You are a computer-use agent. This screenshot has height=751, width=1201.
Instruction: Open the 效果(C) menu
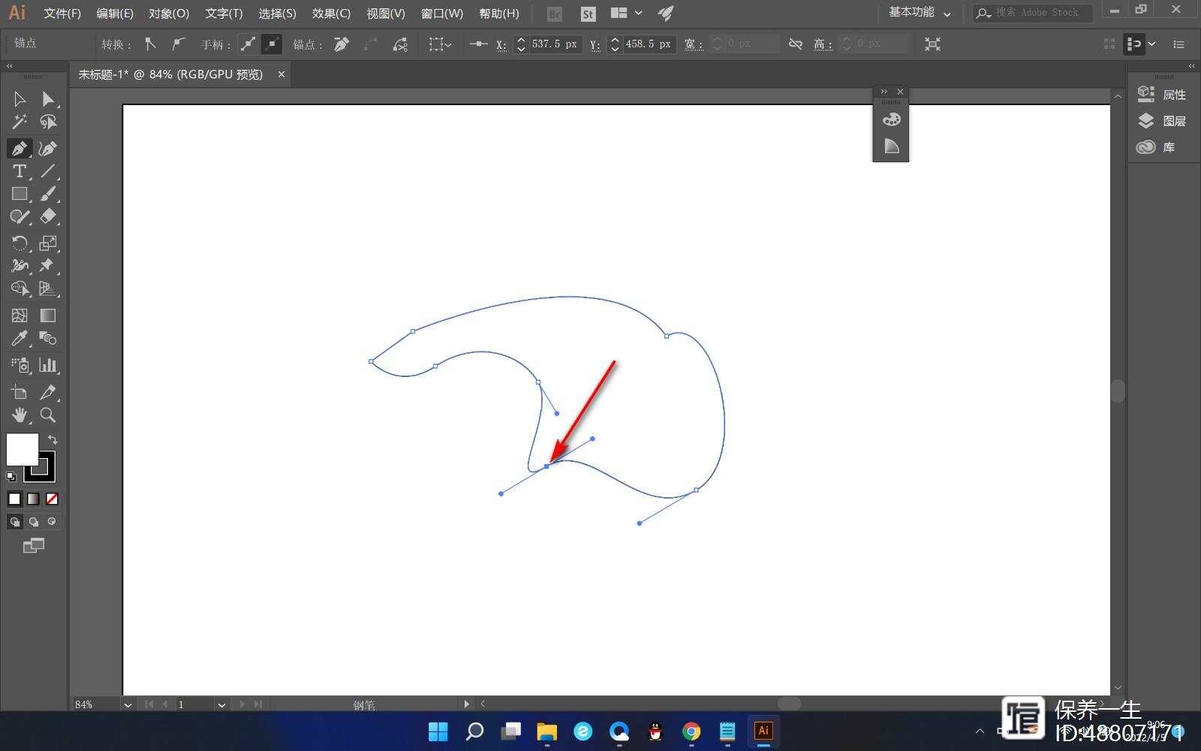coord(331,14)
